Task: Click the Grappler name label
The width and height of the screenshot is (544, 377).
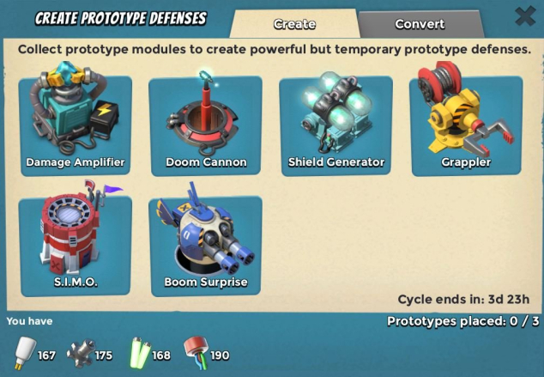Action: (466, 162)
